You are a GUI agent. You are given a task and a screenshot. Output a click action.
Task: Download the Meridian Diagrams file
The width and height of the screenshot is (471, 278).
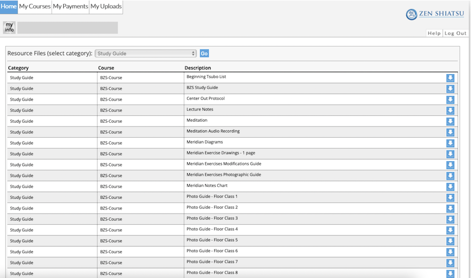click(x=450, y=143)
